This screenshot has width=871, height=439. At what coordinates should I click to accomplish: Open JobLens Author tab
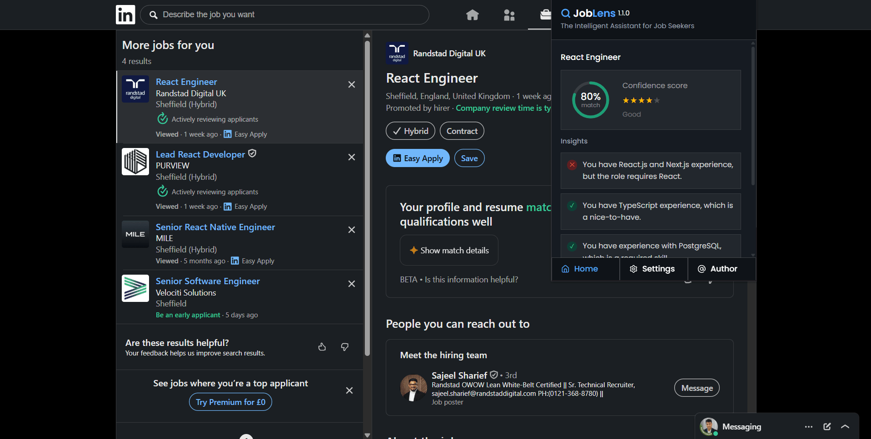(722, 269)
